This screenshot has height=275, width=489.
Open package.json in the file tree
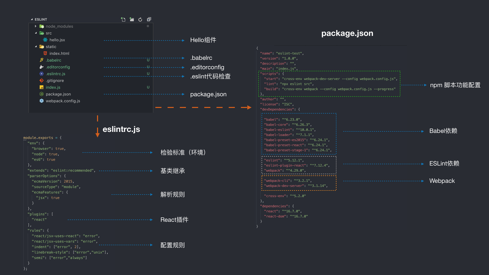pos(58,94)
